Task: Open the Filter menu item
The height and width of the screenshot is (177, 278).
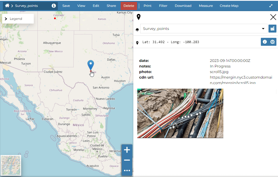Action: (163, 6)
